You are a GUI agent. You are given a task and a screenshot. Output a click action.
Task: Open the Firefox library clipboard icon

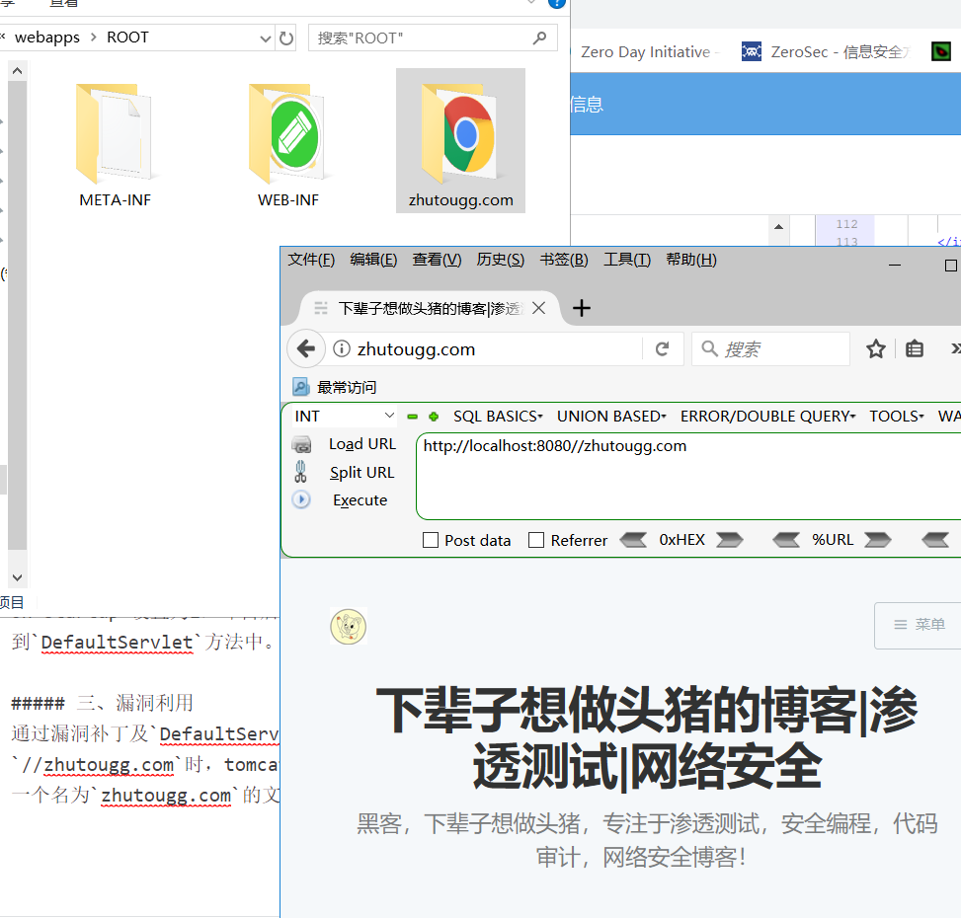(x=914, y=348)
